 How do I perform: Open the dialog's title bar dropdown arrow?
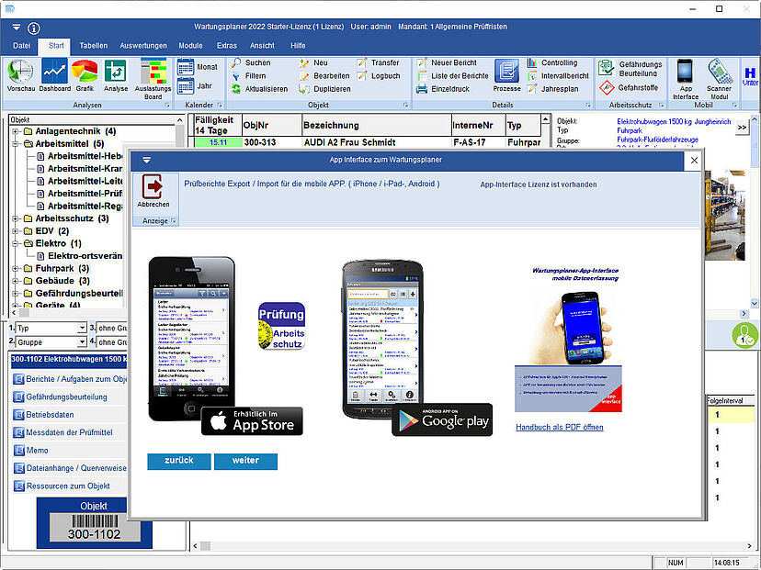click(x=146, y=160)
